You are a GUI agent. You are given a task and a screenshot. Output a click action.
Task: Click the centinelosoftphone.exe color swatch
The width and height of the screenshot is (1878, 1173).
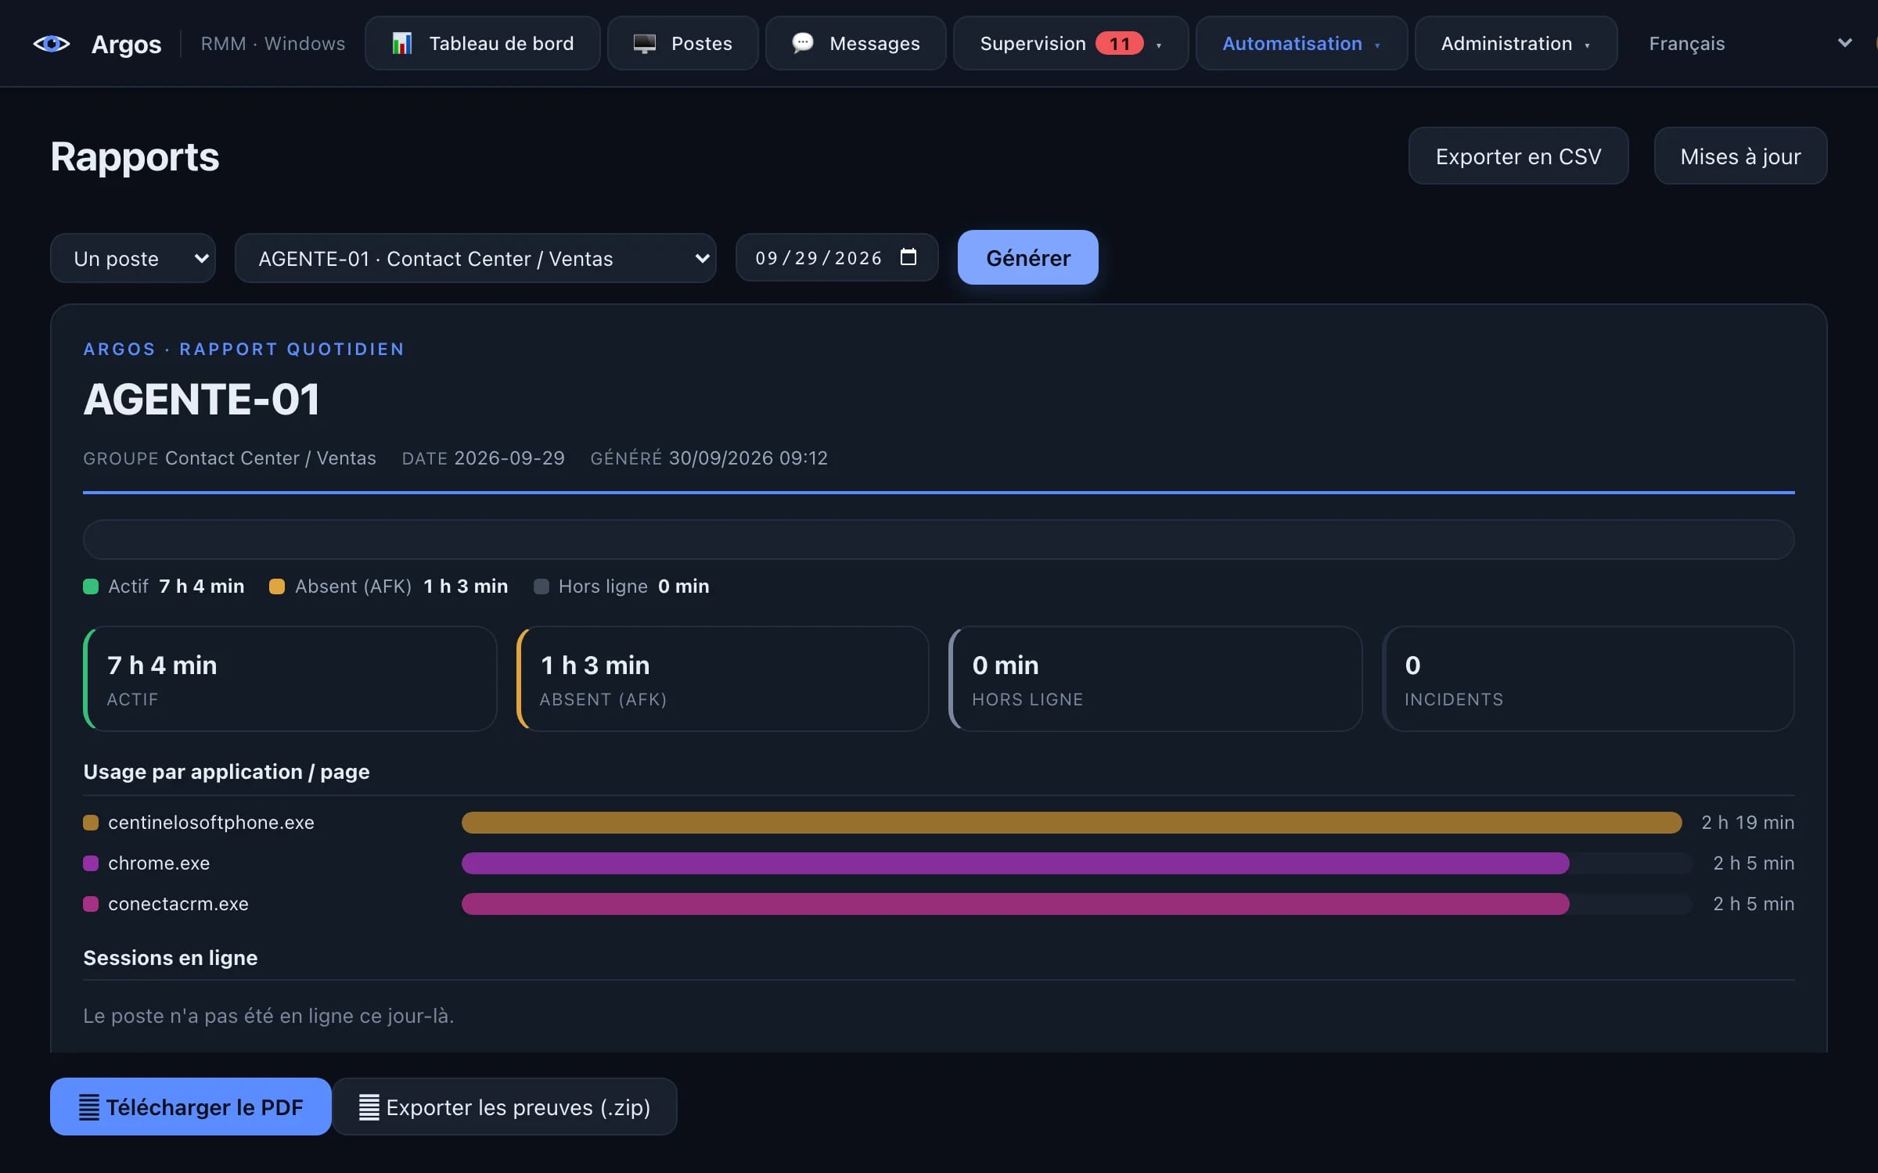(x=91, y=823)
